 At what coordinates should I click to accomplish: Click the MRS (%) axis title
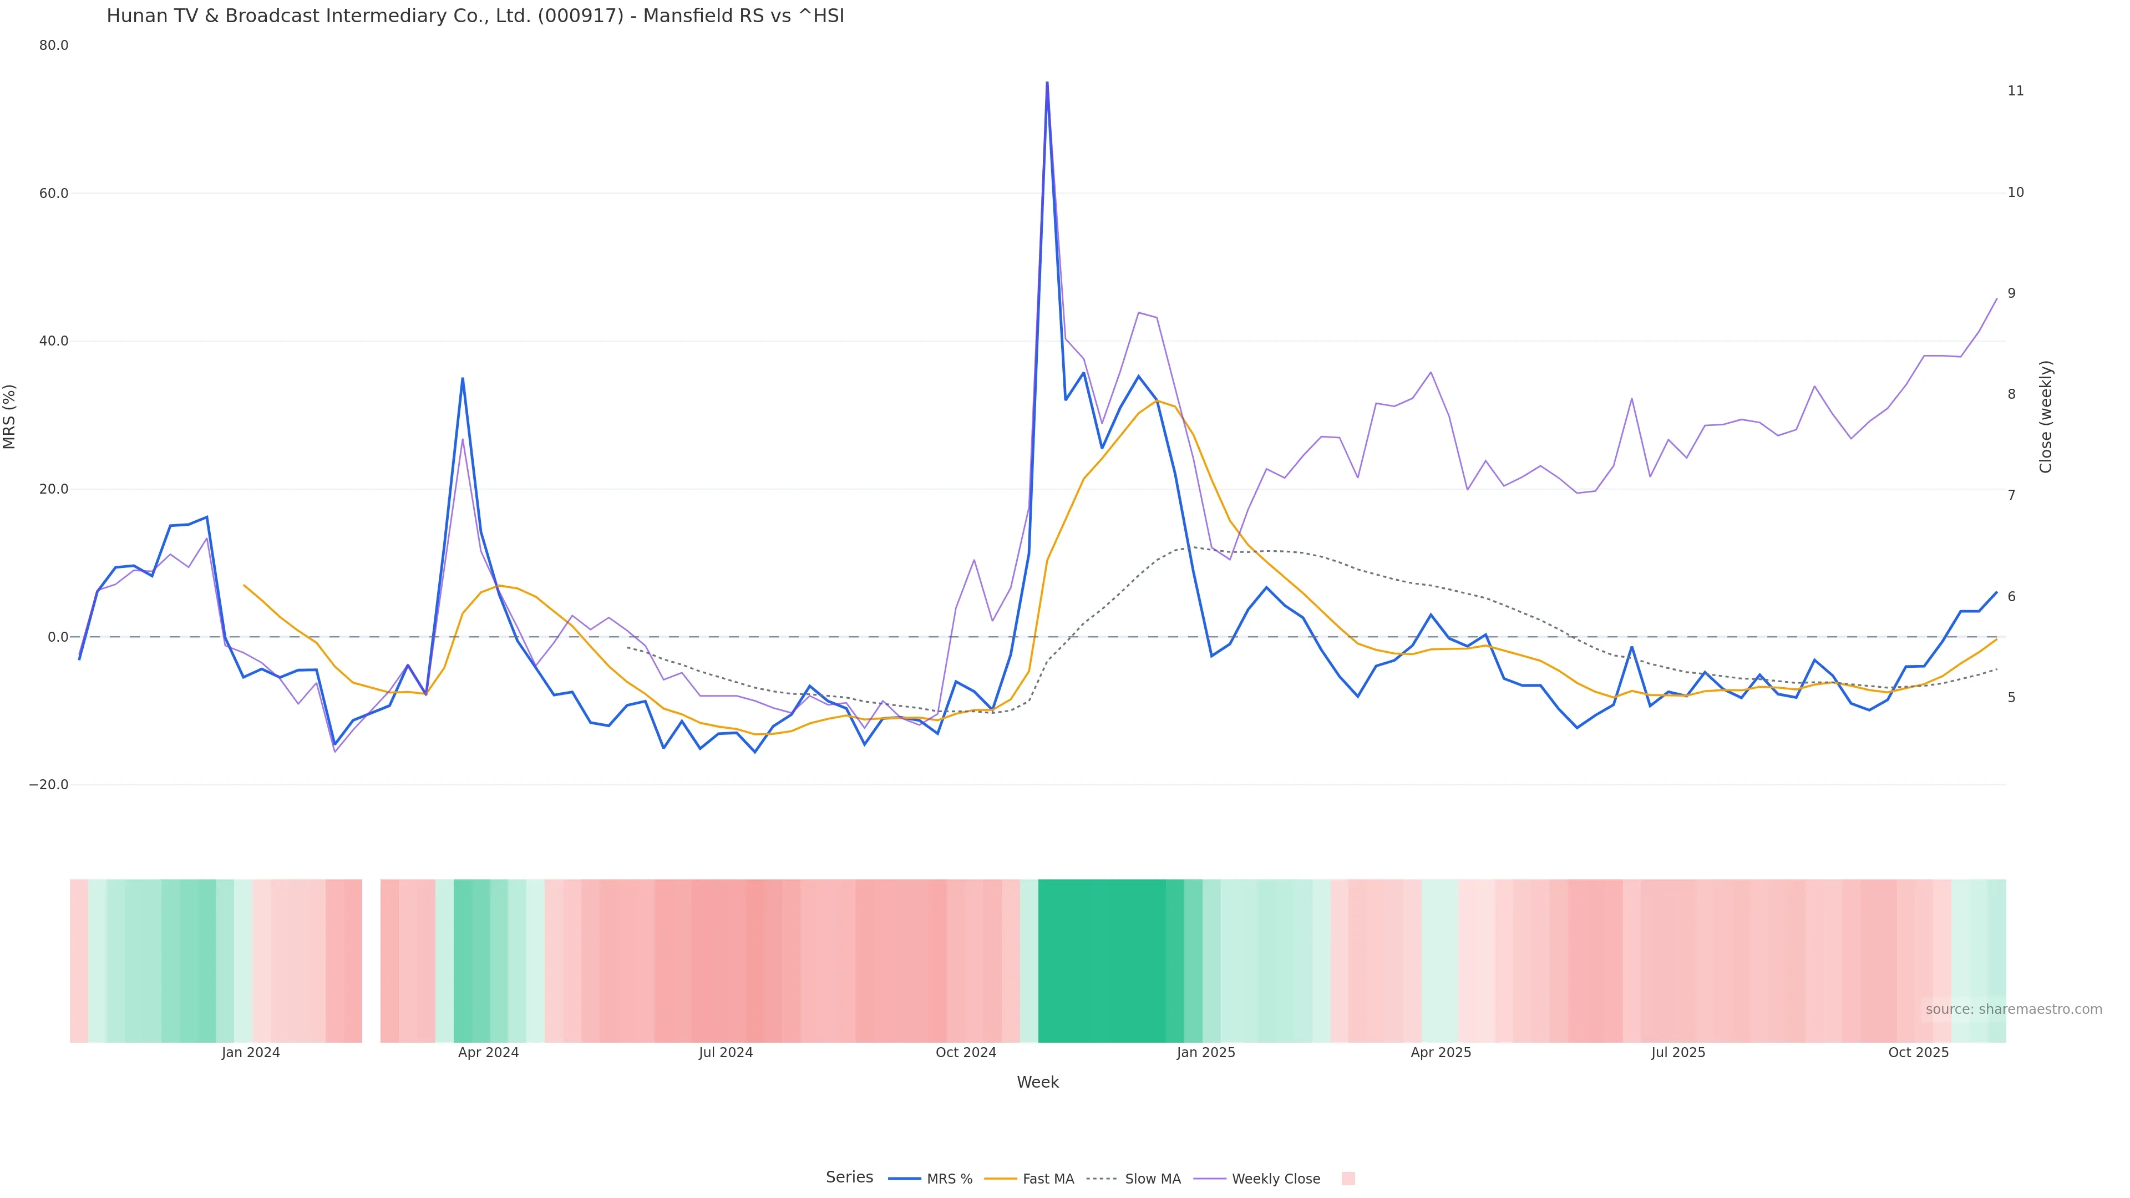tap(10, 416)
